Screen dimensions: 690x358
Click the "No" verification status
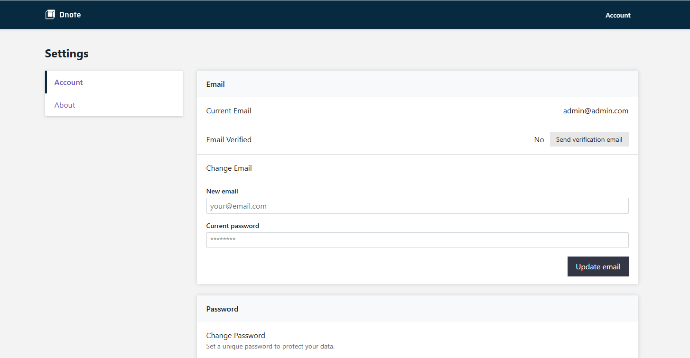[x=539, y=139]
